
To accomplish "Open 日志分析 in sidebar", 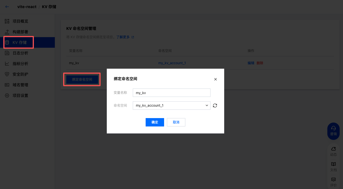I will [x=20, y=53].
